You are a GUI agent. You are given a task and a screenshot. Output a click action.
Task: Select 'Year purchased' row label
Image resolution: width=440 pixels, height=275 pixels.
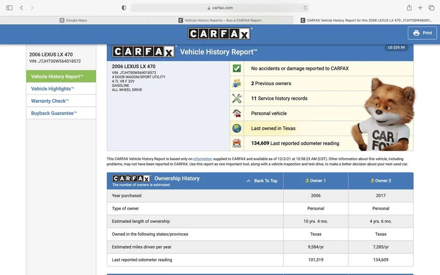click(126, 196)
